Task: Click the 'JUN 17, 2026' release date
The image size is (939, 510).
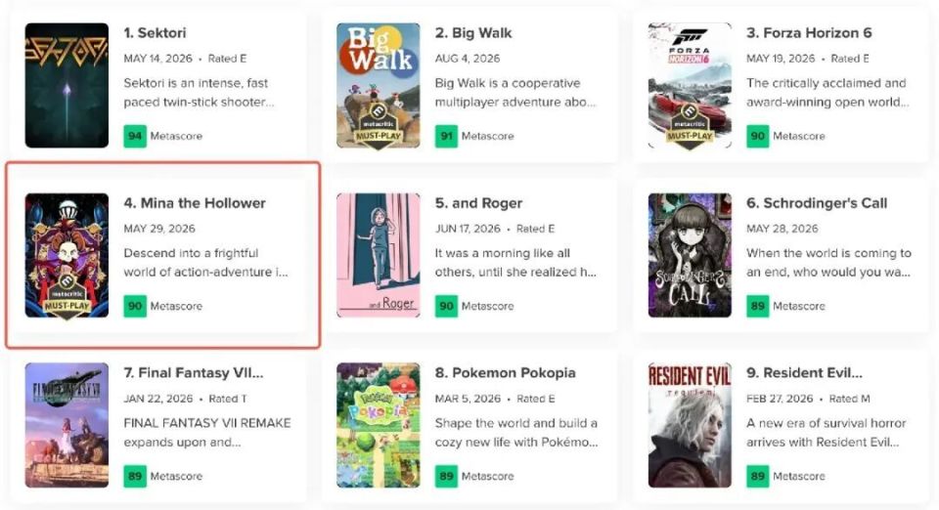Action: (468, 229)
